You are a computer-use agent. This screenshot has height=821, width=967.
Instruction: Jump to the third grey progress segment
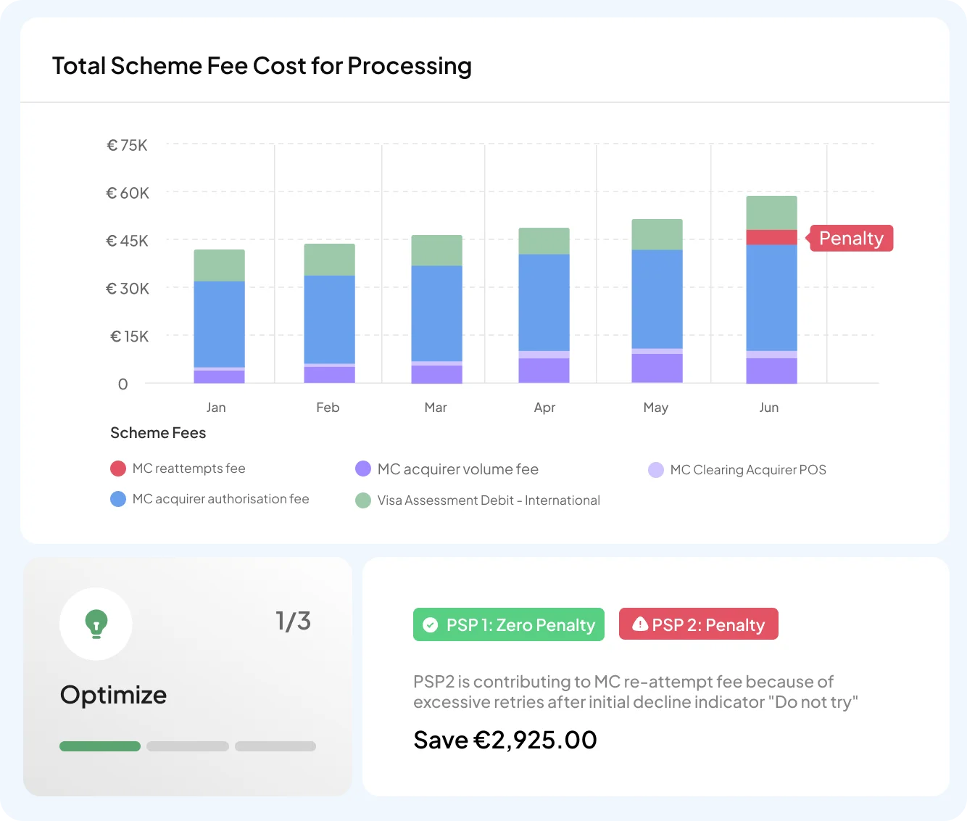(x=275, y=746)
